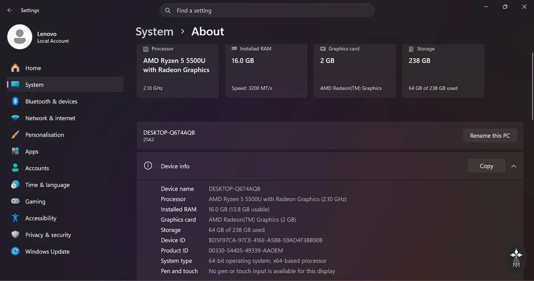Click the Apps grid icon
The width and height of the screenshot is (534, 281).
pyautogui.click(x=16, y=151)
